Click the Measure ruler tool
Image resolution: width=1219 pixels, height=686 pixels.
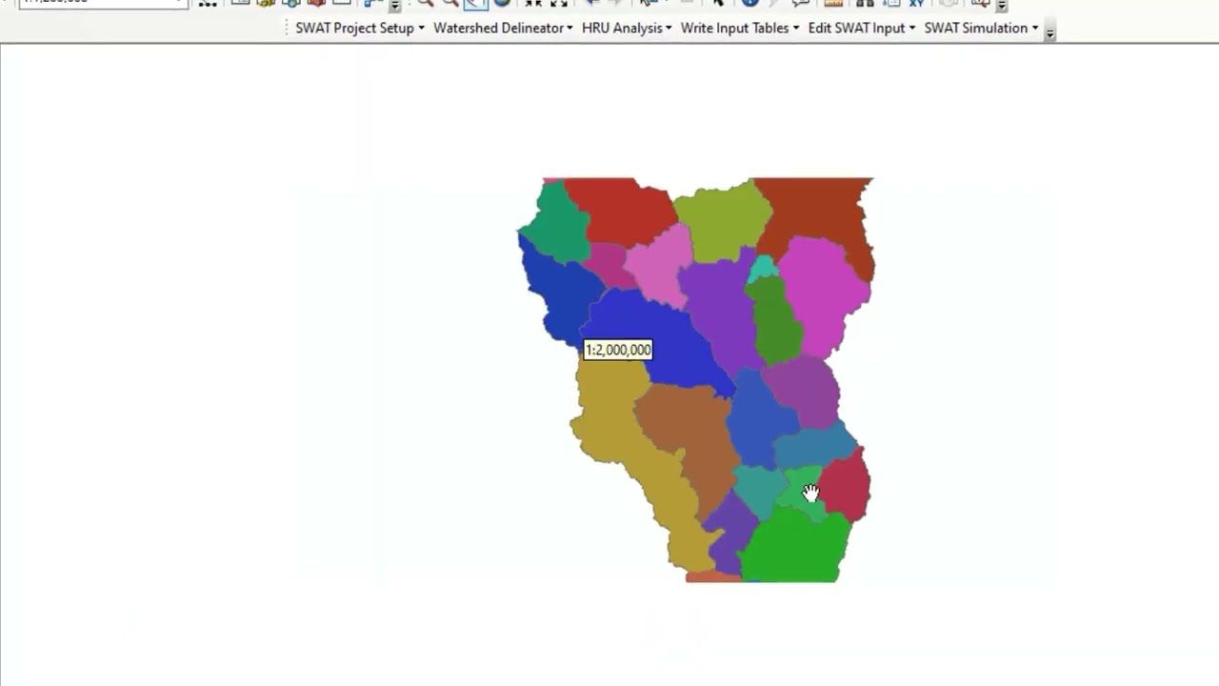pyautogui.click(x=833, y=4)
